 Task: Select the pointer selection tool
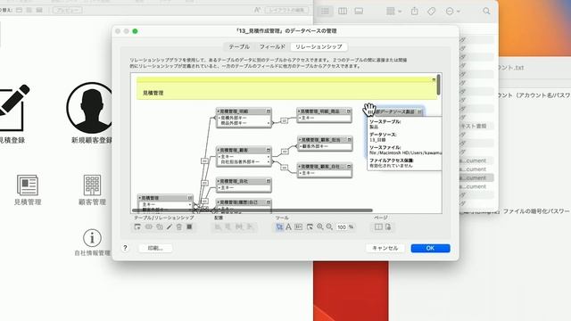[x=279, y=226]
